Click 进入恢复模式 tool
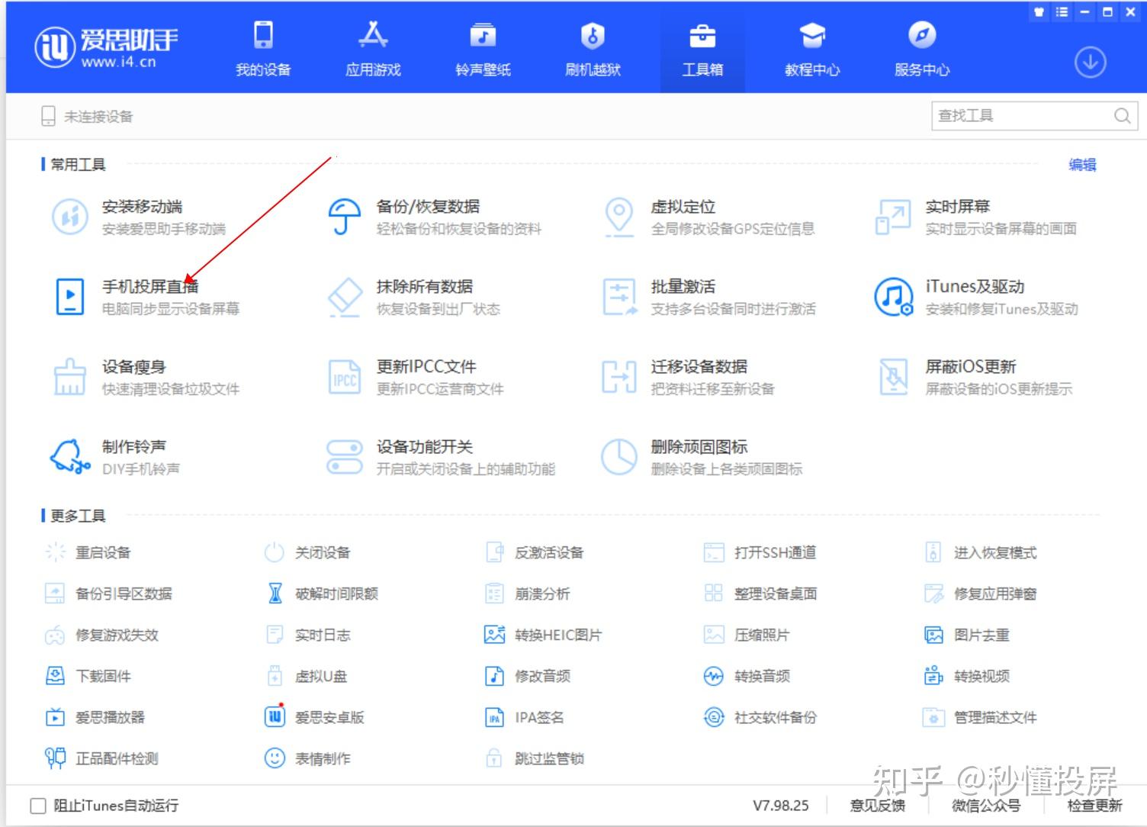This screenshot has width=1147, height=827. tap(980, 552)
